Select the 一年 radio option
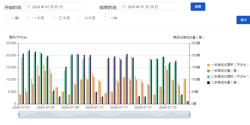250x125 pixels. click(105, 18)
